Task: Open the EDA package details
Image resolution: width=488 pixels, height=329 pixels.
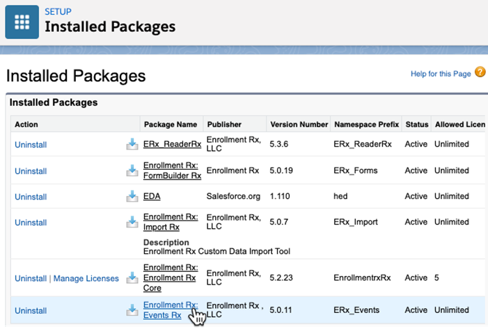Action: pyautogui.click(x=152, y=197)
